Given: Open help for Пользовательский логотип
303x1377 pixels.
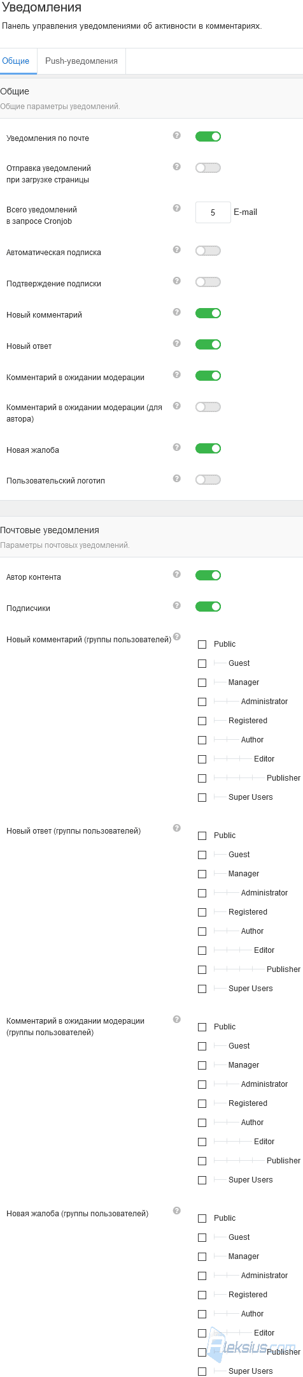Looking at the screenshot, I should click(177, 478).
